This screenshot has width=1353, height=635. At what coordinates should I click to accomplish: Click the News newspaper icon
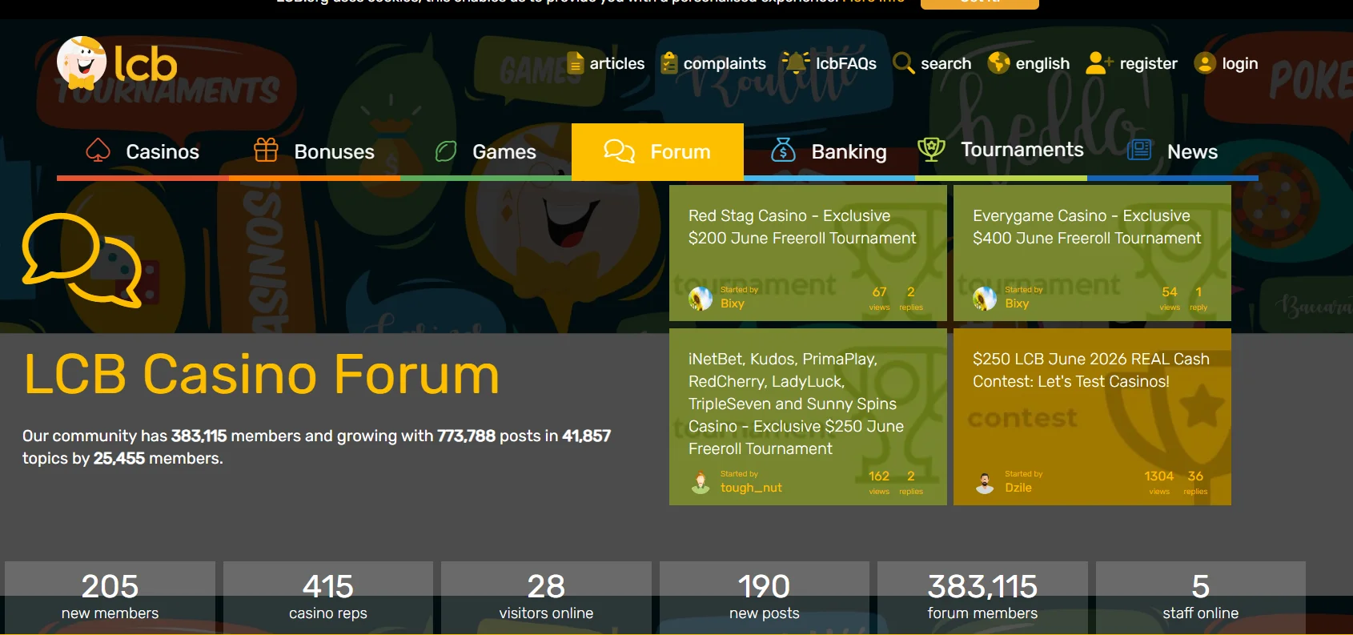click(1139, 150)
